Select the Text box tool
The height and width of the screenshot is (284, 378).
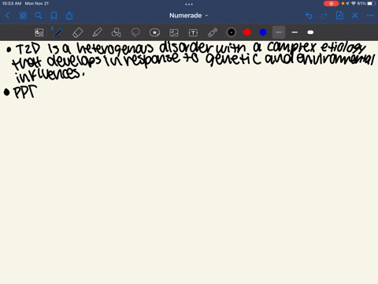point(193,32)
